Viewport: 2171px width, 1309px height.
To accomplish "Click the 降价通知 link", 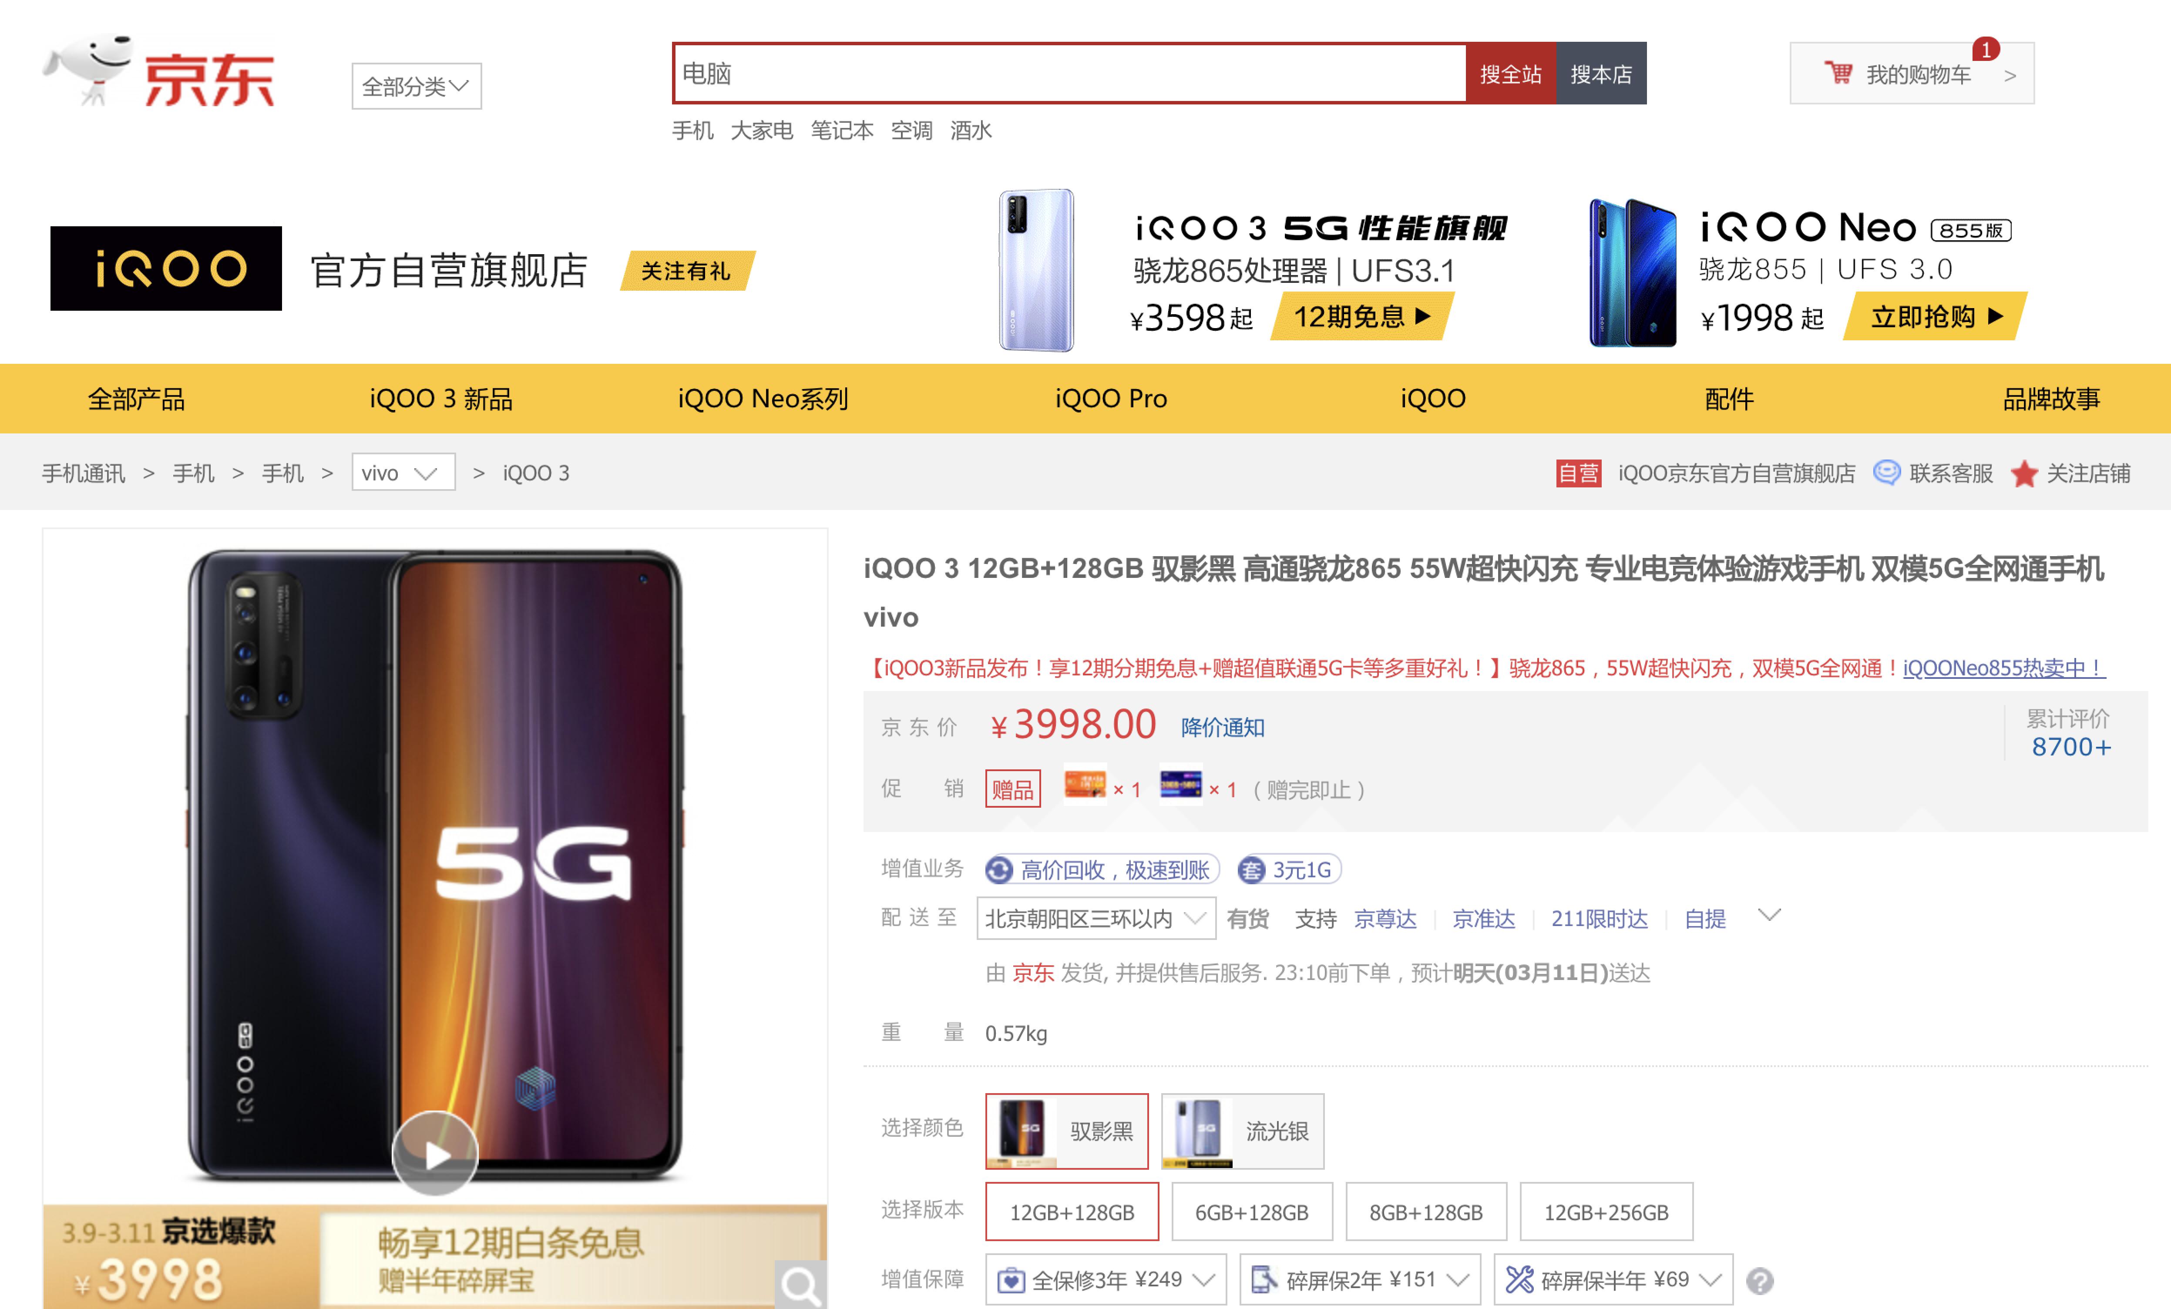I will [1223, 728].
